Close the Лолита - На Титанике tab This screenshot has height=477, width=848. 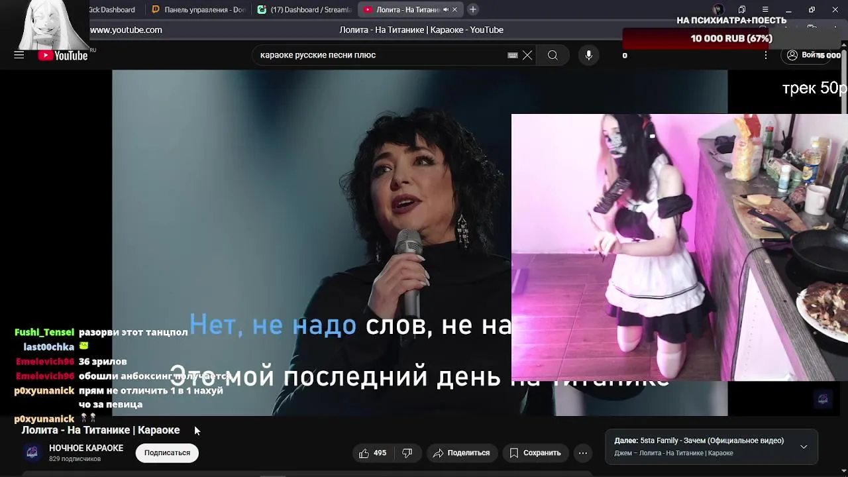point(455,9)
